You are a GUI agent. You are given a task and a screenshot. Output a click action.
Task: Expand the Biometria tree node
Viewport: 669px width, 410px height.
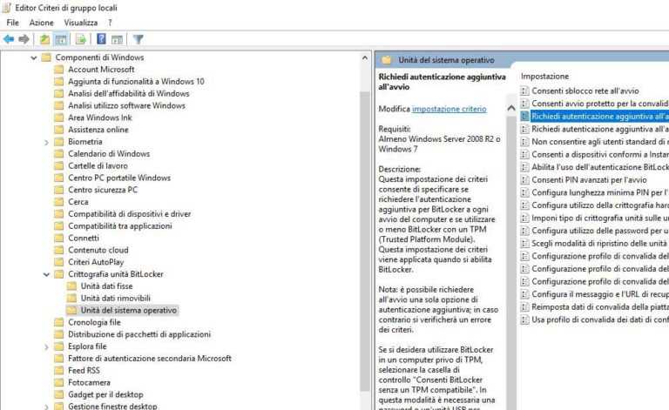point(46,143)
